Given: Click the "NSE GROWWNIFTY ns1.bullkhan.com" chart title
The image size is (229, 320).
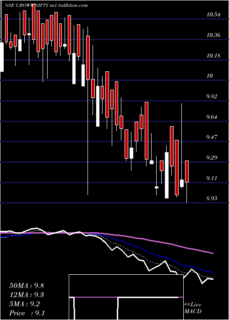Looking at the screenshot, I should [46, 5].
